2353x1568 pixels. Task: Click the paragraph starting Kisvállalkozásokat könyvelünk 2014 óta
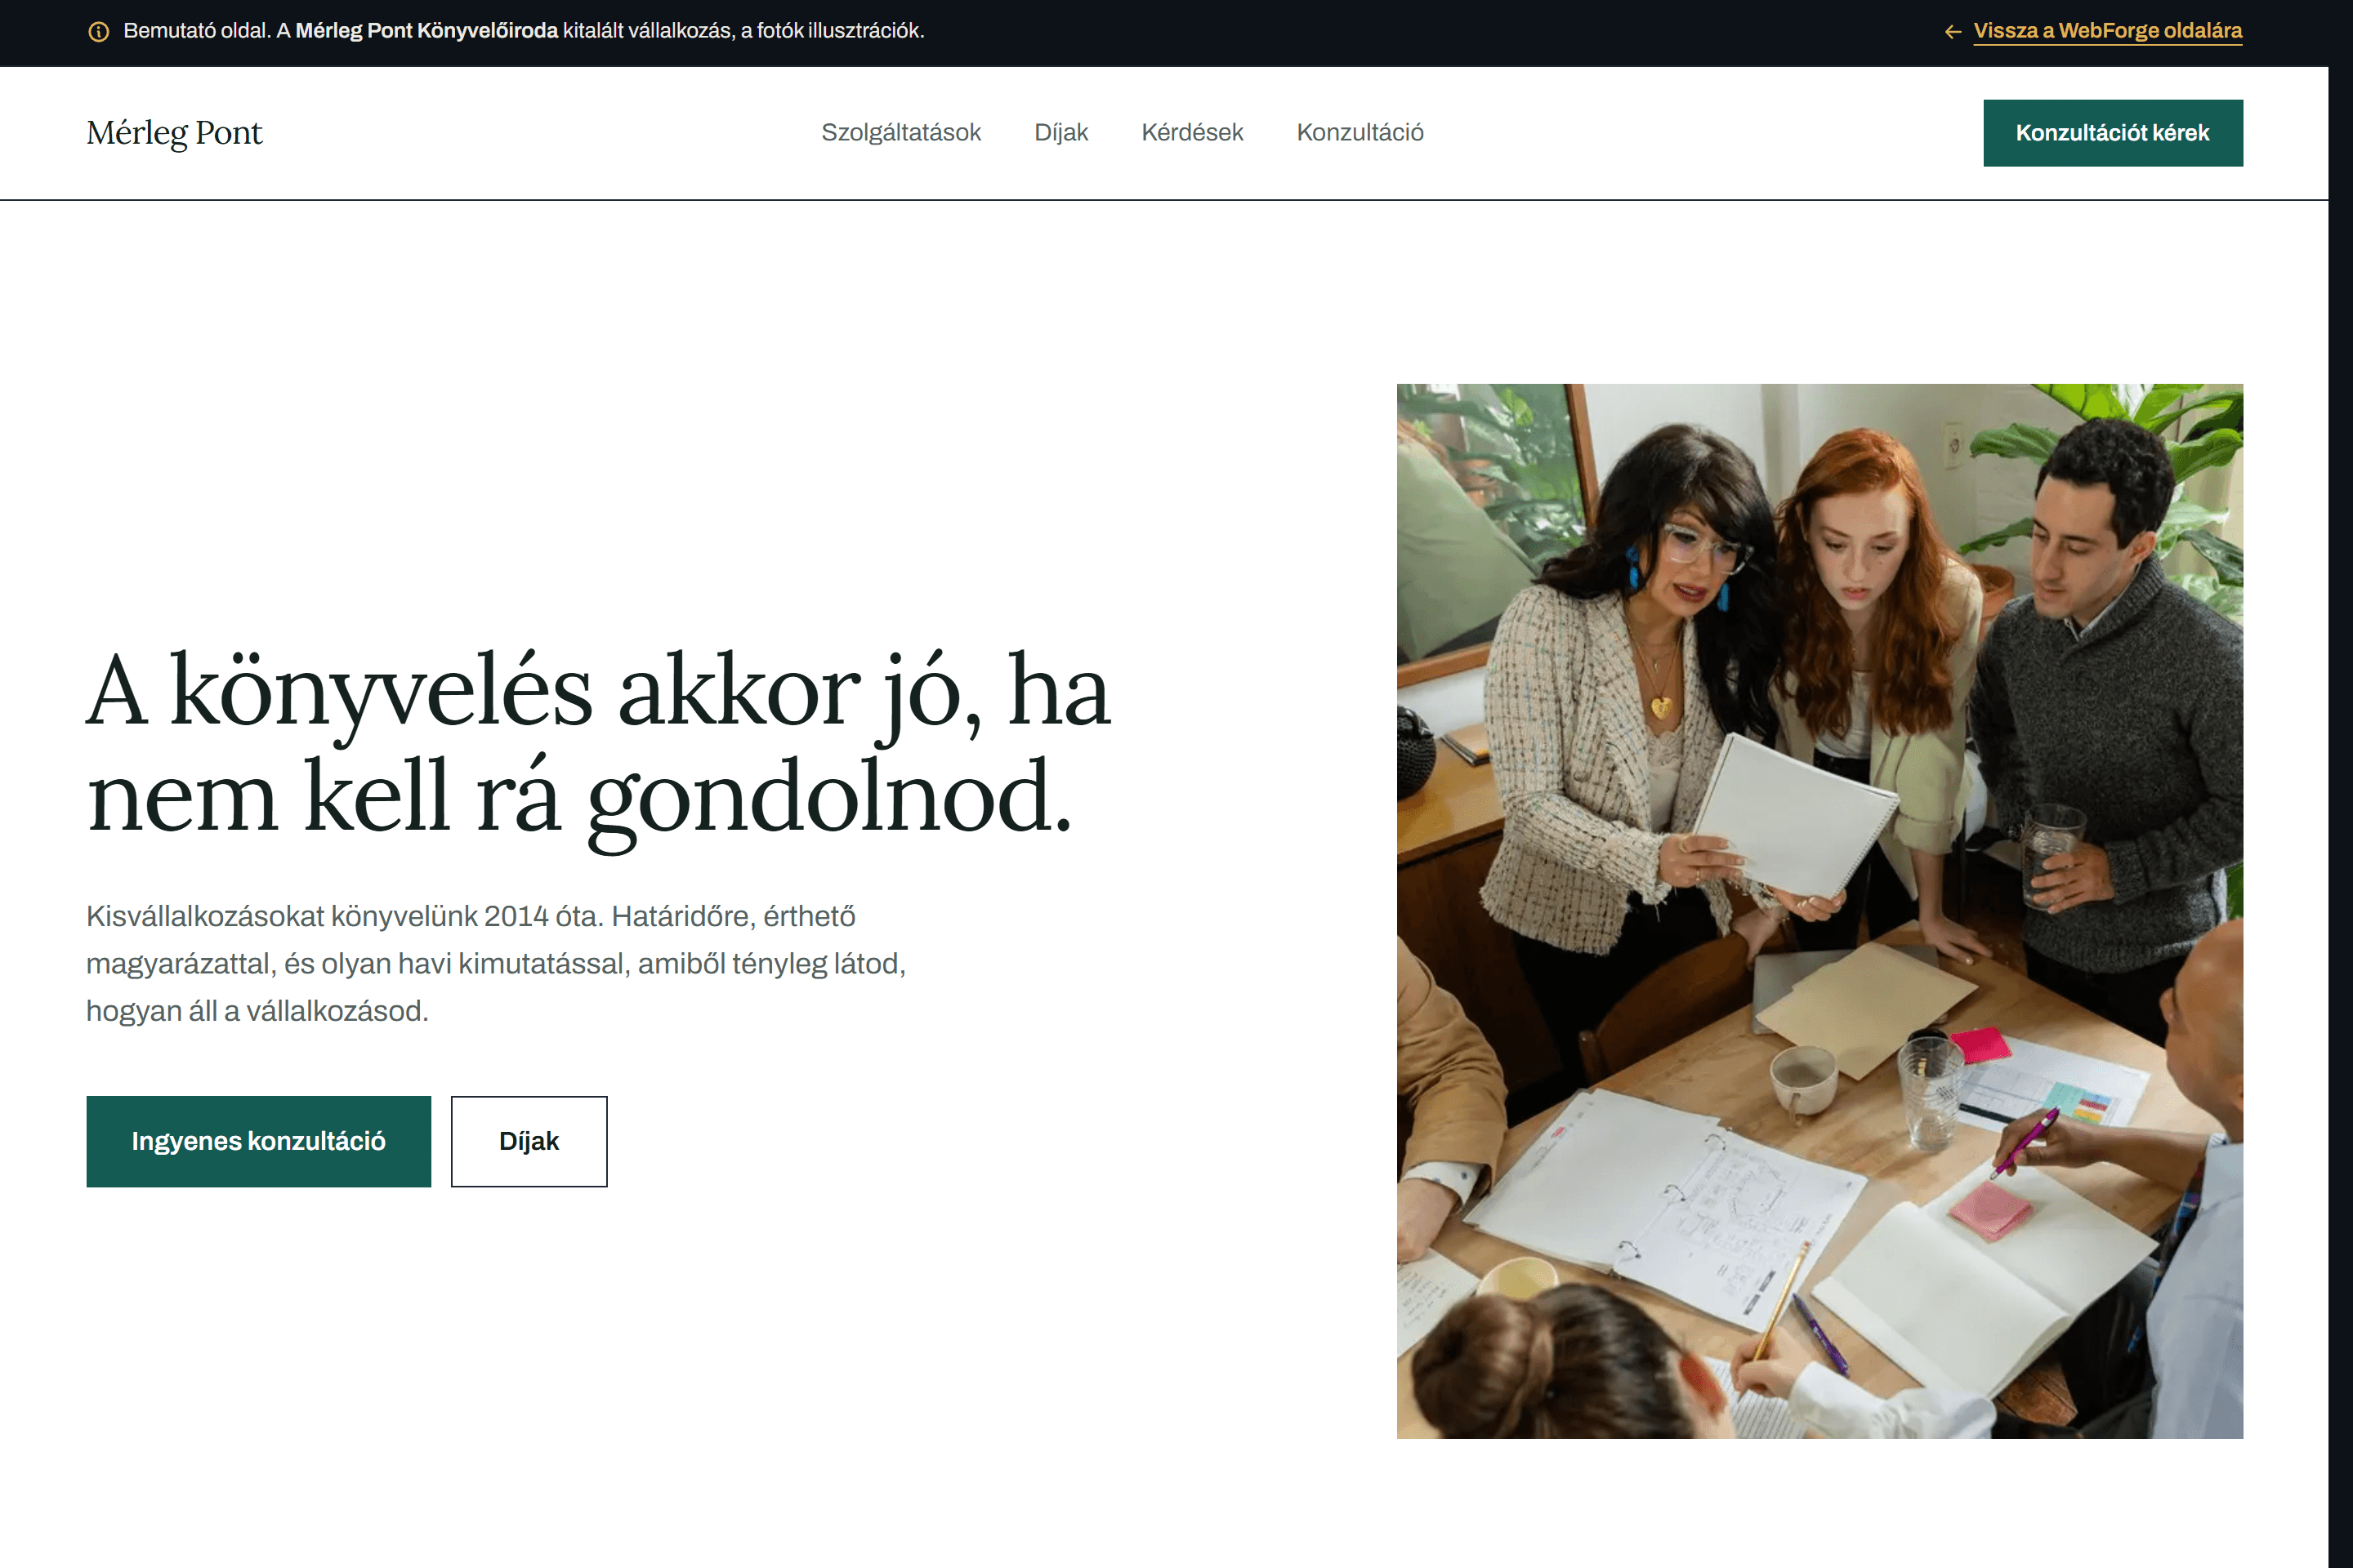pyautogui.click(x=495, y=963)
